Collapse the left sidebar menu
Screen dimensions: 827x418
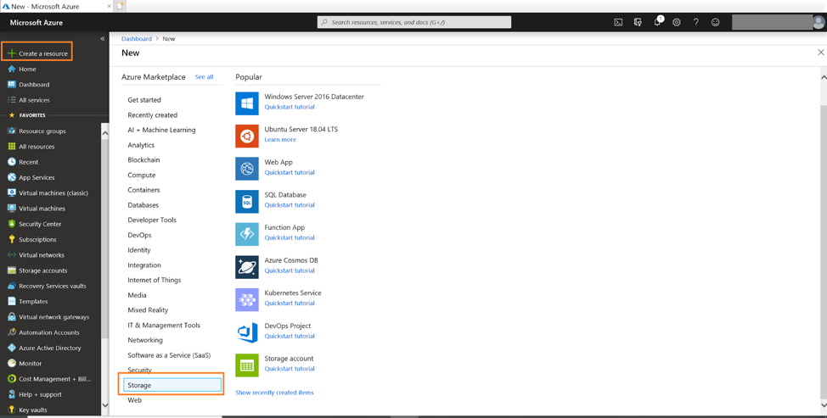(x=103, y=39)
